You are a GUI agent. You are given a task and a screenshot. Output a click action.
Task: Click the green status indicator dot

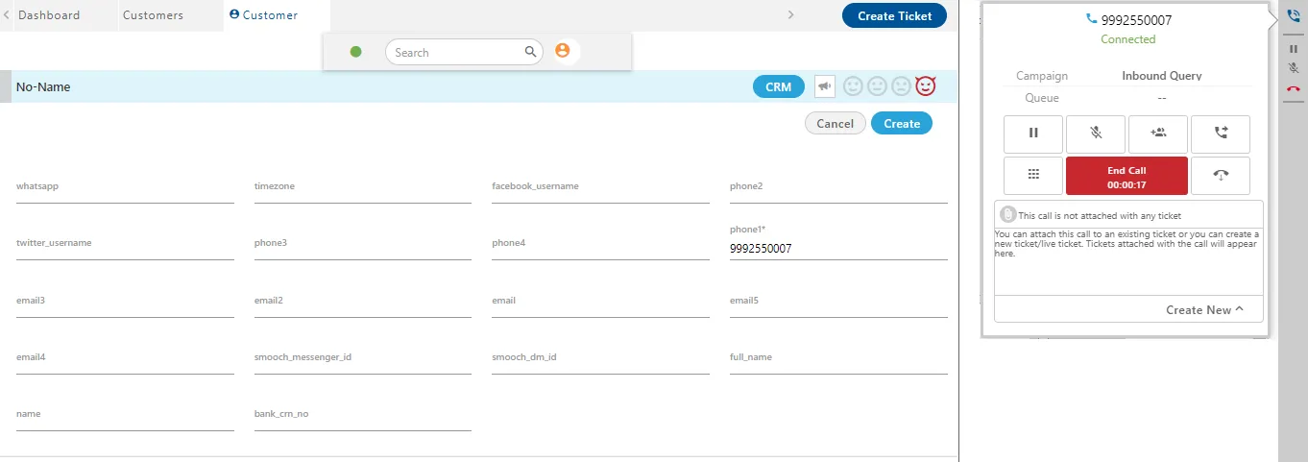pyautogui.click(x=355, y=52)
